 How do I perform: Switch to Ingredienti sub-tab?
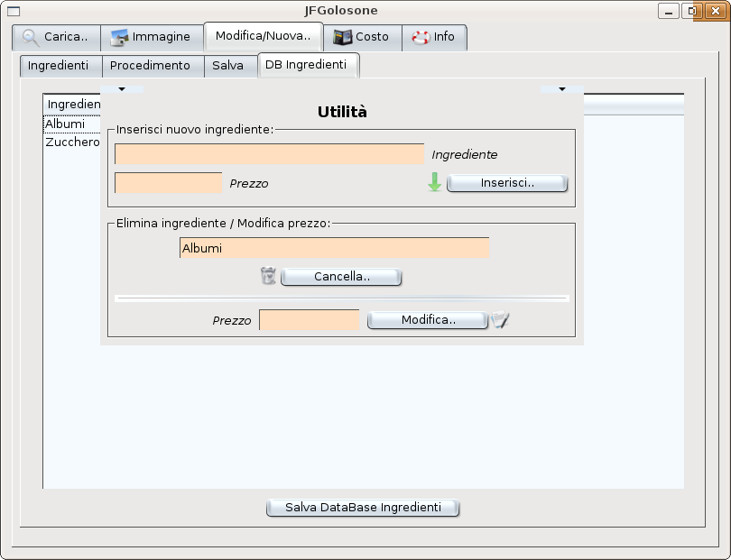(x=61, y=66)
